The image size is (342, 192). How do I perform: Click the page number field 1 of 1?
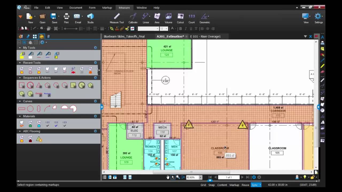point(229,177)
